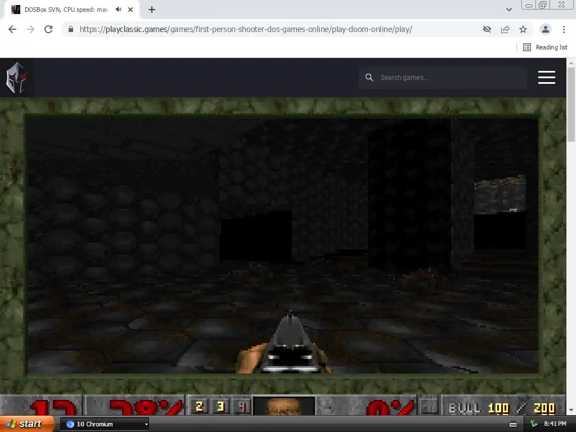Click the page vertical scrollbar thumb

571,105
